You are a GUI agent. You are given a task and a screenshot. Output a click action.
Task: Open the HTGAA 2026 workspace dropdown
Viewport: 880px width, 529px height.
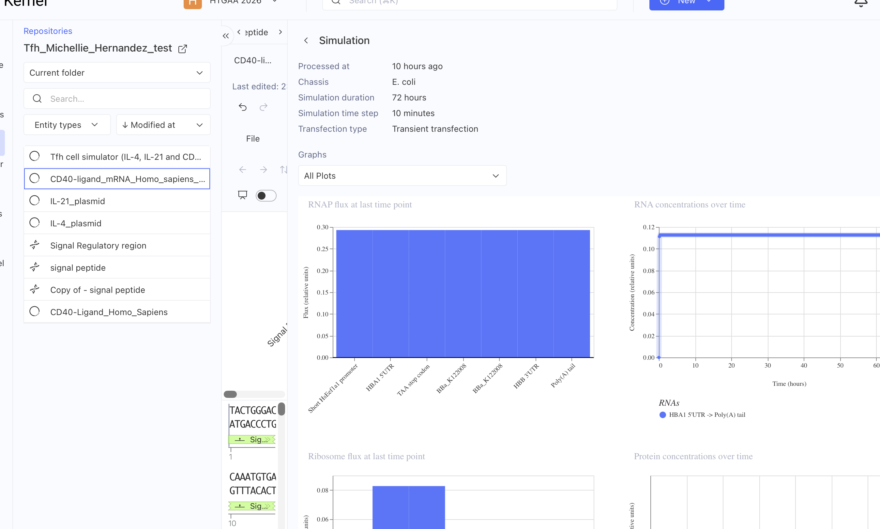[x=243, y=2]
